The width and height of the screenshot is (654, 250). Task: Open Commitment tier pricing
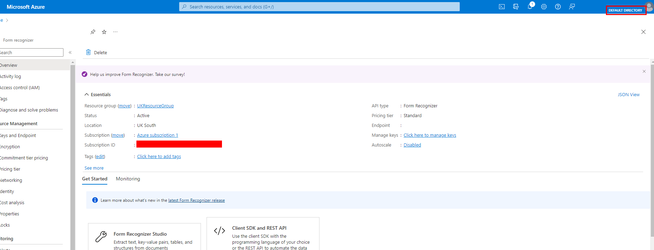[x=35, y=158]
